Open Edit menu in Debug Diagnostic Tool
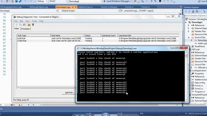207x116 pixels. point(21,21)
